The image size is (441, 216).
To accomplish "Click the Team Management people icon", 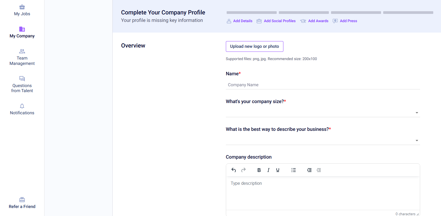I will 22,51.
